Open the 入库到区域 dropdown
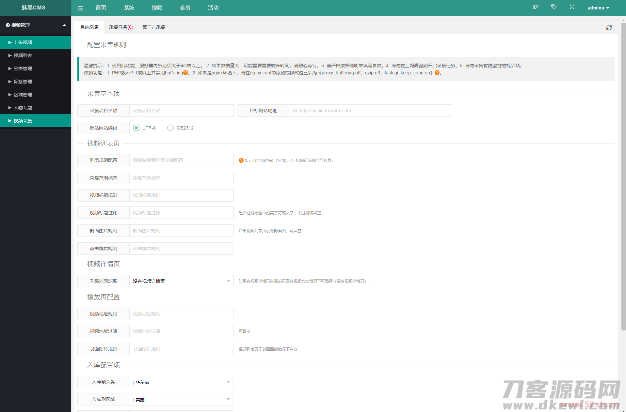This screenshot has width=626, height=412. click(181, 399)
